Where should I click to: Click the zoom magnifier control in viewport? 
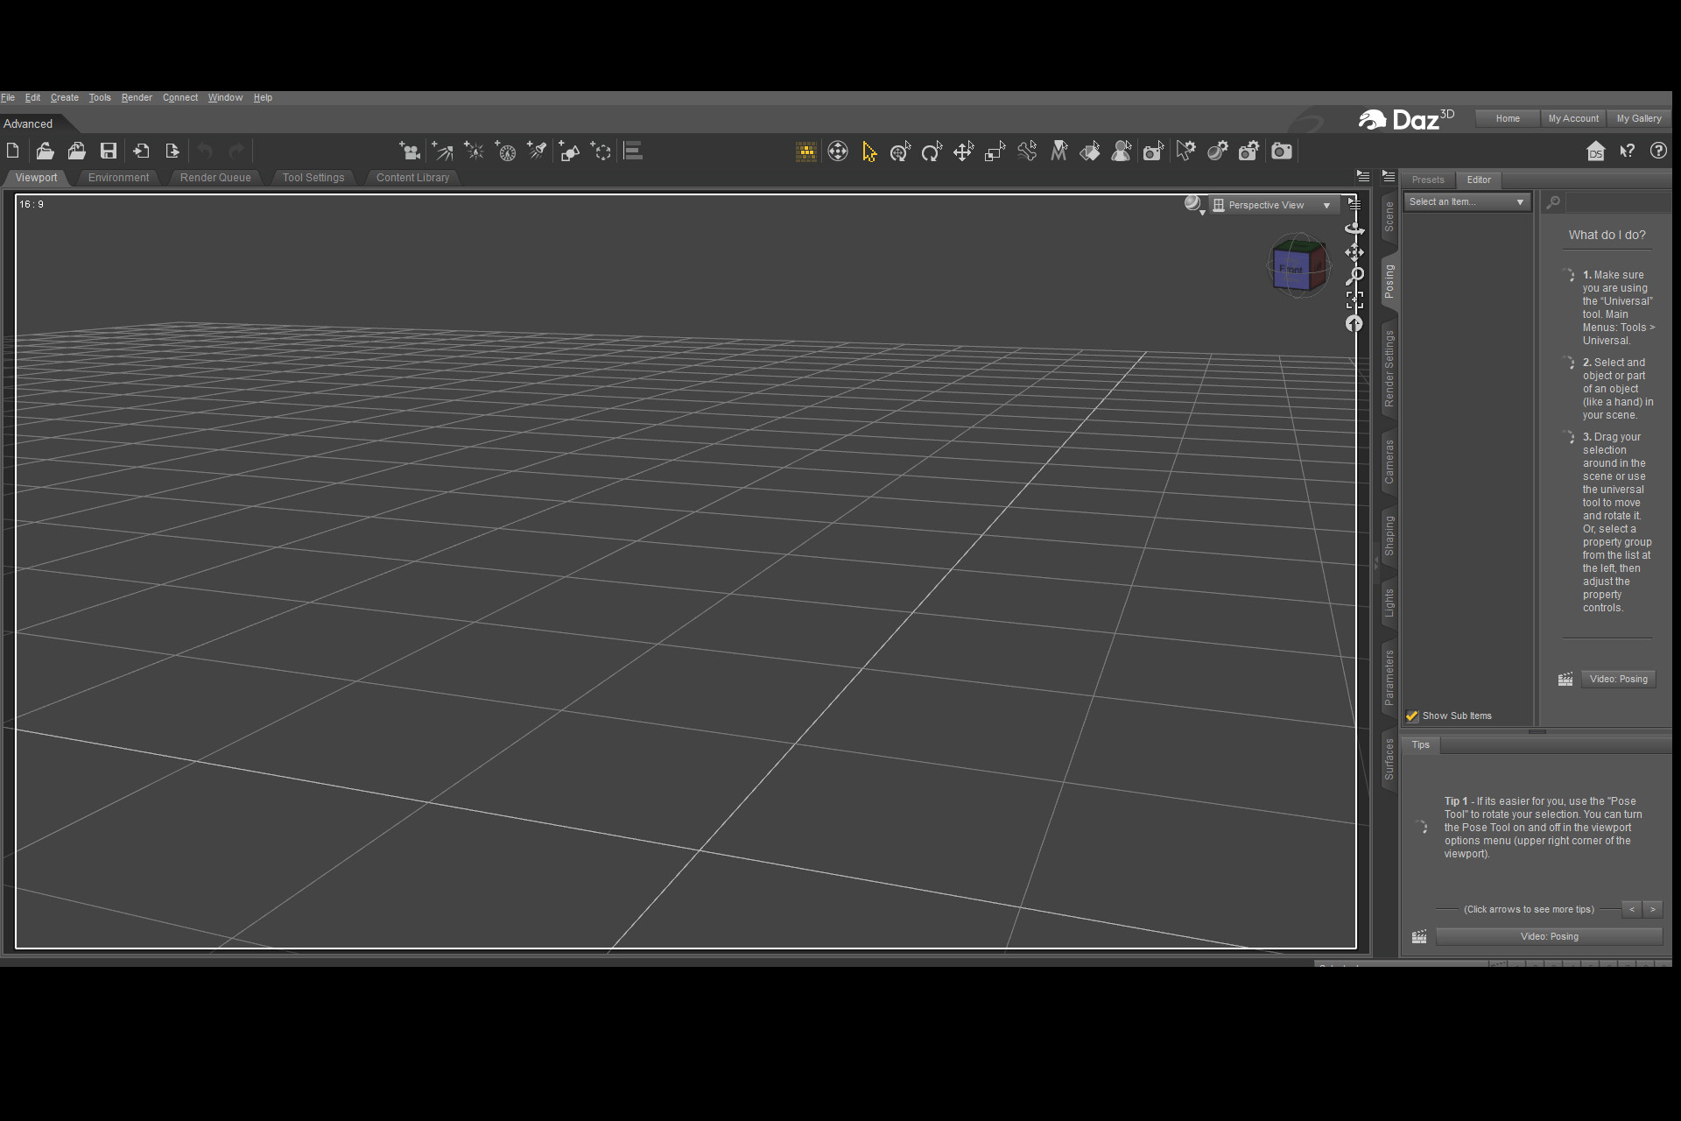click(1354, 276)
